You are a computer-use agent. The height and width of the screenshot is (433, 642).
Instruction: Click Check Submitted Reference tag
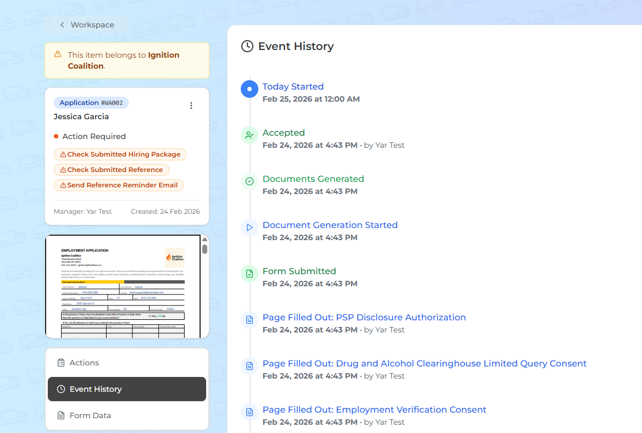click(x=111, y=170)
